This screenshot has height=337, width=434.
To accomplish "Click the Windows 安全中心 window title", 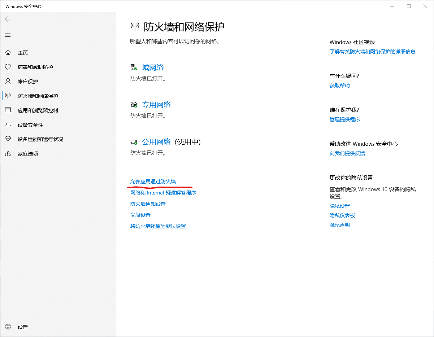I will pyautogui.click(x=23, y=6).
